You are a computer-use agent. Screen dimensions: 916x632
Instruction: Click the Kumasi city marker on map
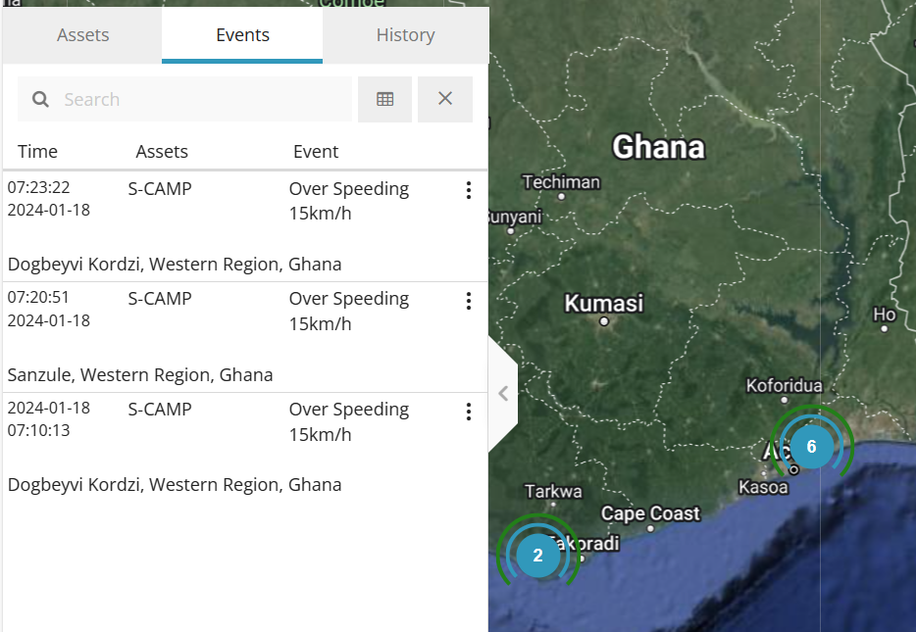click(604, 320)
